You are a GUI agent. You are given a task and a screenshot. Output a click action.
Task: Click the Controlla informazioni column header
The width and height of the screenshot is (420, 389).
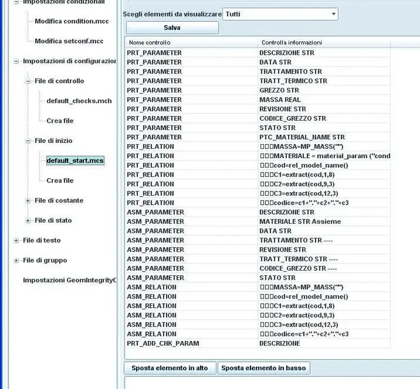[324, 43]
